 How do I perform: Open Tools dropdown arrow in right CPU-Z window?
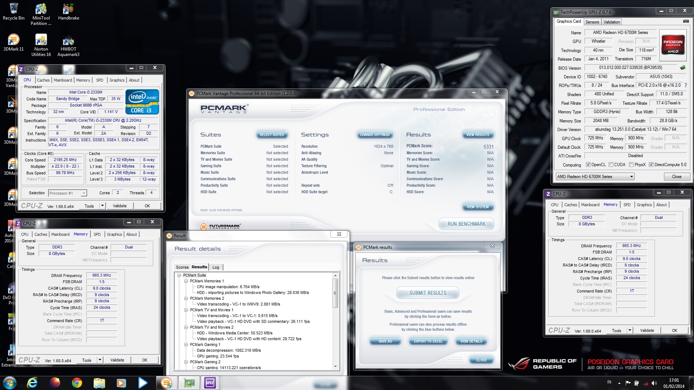click(630, 330)
